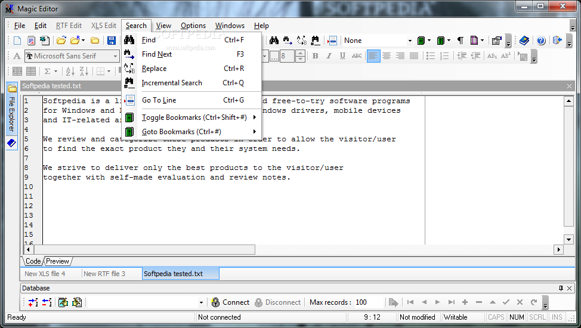
Task: Click the exit door icon
Action: click(557, 41)
